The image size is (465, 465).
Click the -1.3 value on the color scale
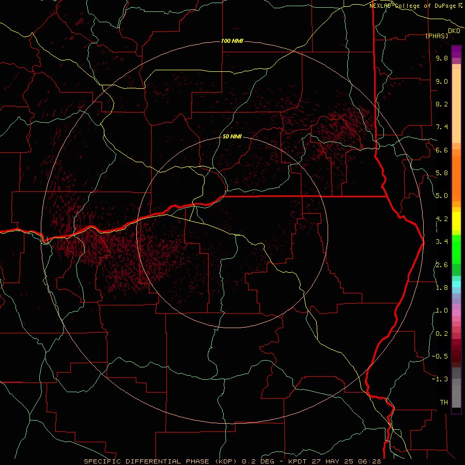tap(440, 379)
